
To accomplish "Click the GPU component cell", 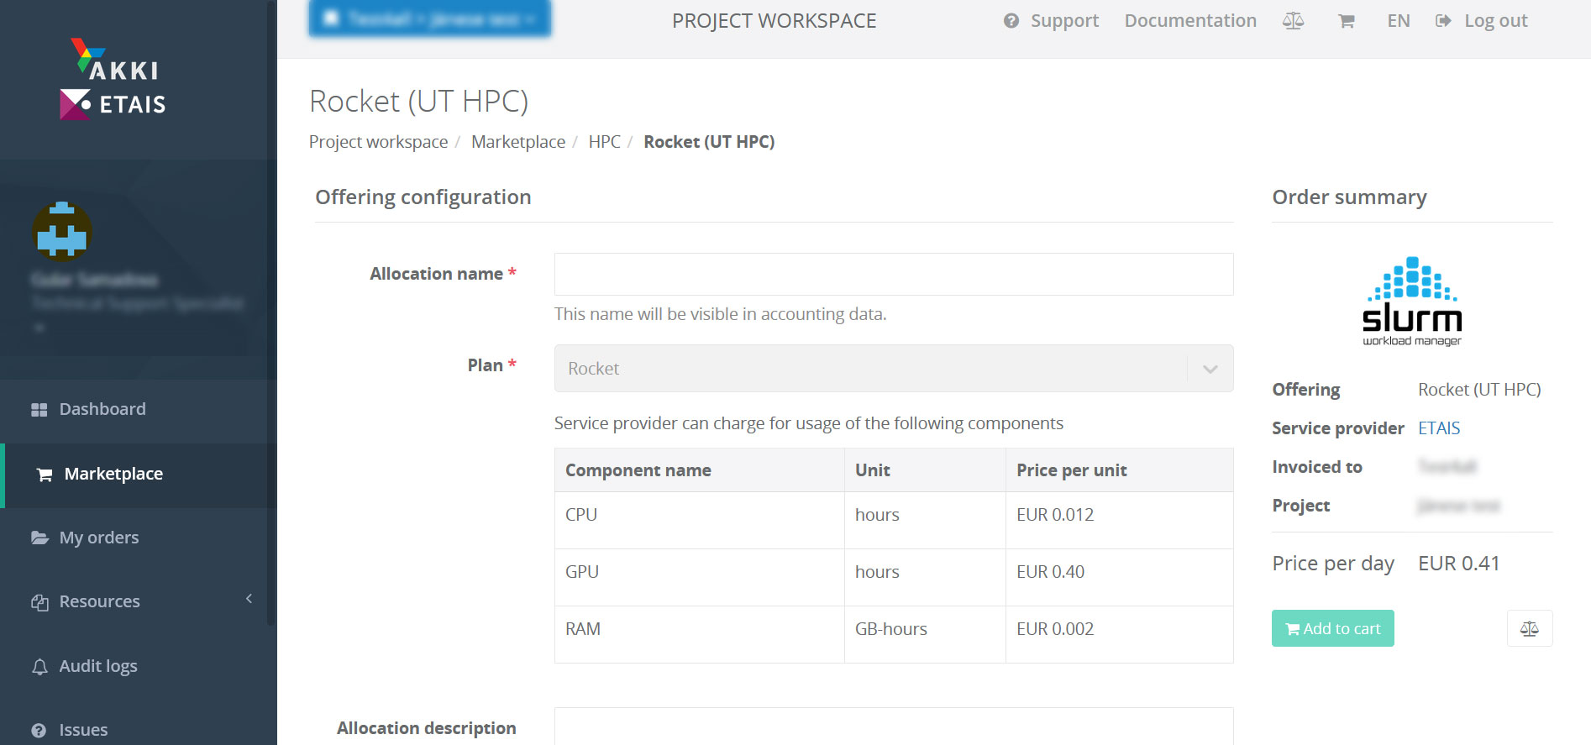I will pos(699,578).
